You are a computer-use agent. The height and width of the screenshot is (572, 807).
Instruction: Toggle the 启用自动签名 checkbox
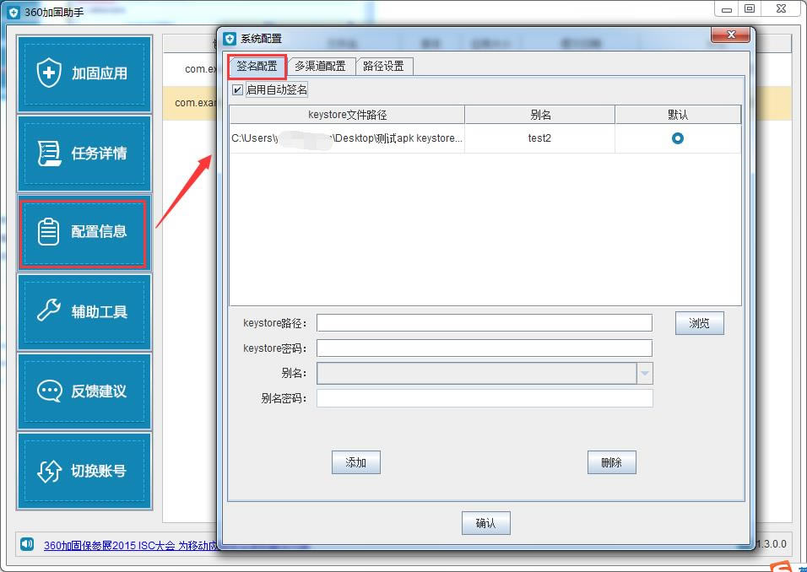[237, 90]
